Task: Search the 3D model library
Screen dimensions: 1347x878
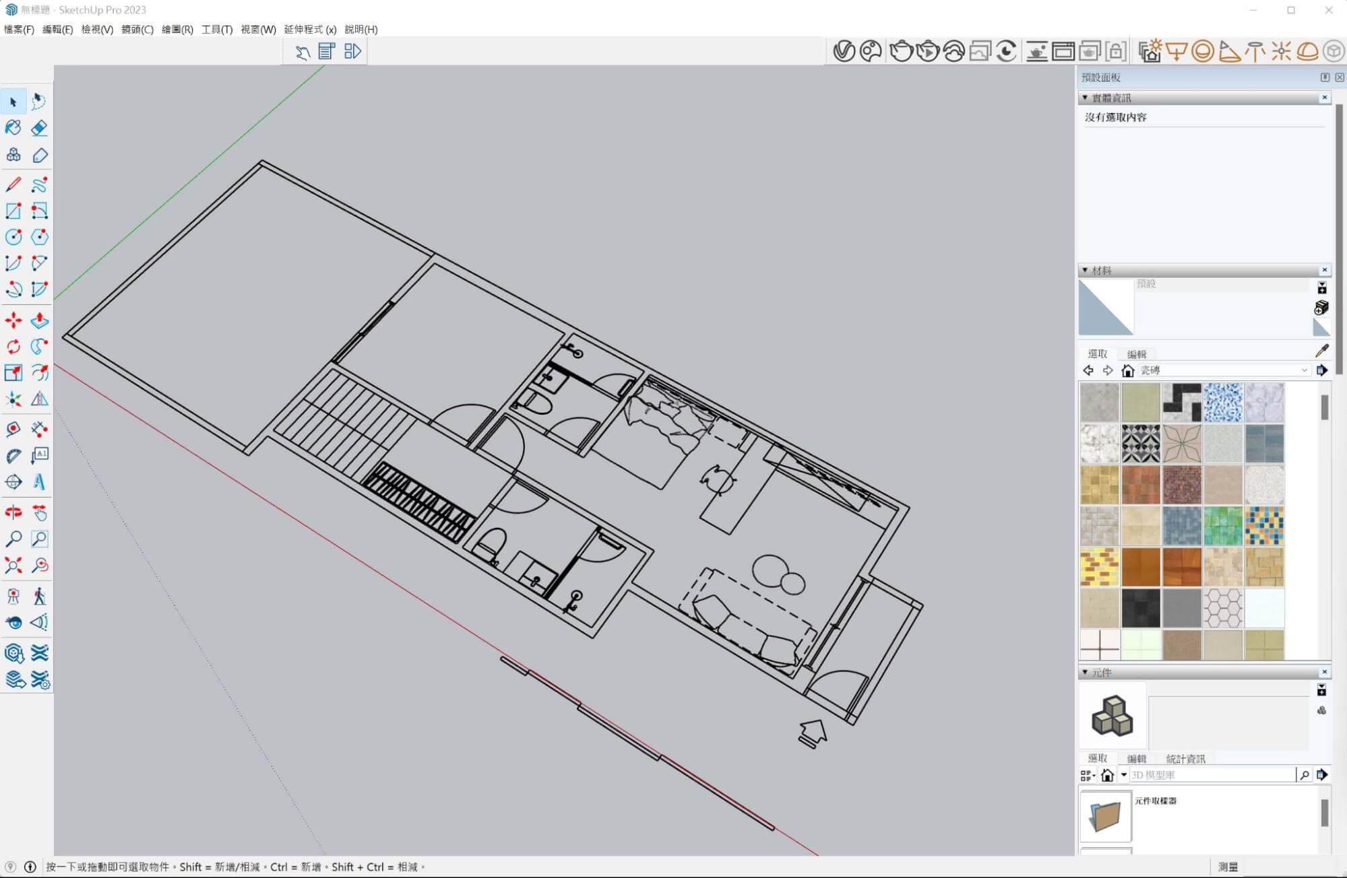Action: [1305, 775]
